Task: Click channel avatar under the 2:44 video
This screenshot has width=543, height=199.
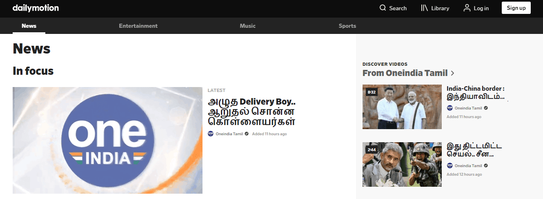Action: (x=450, y=166)
